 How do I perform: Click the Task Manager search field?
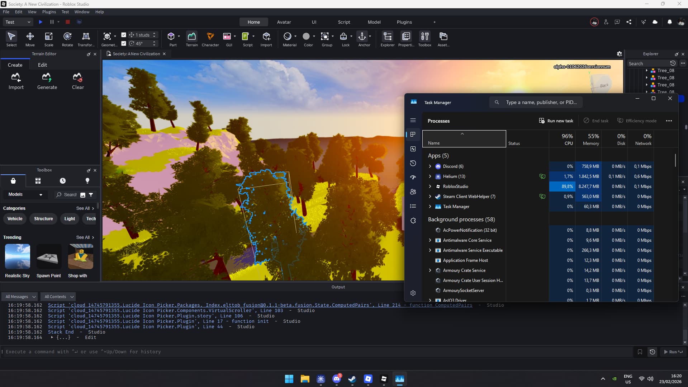(536, 102)
